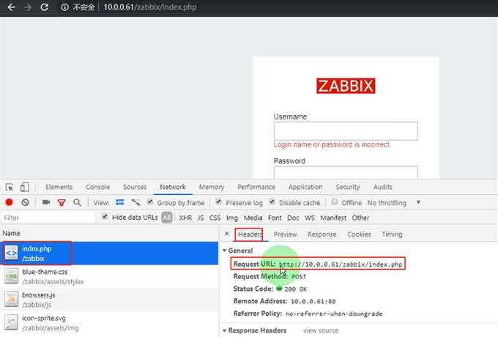Open the Security panel tab

[x=348, y=187]
